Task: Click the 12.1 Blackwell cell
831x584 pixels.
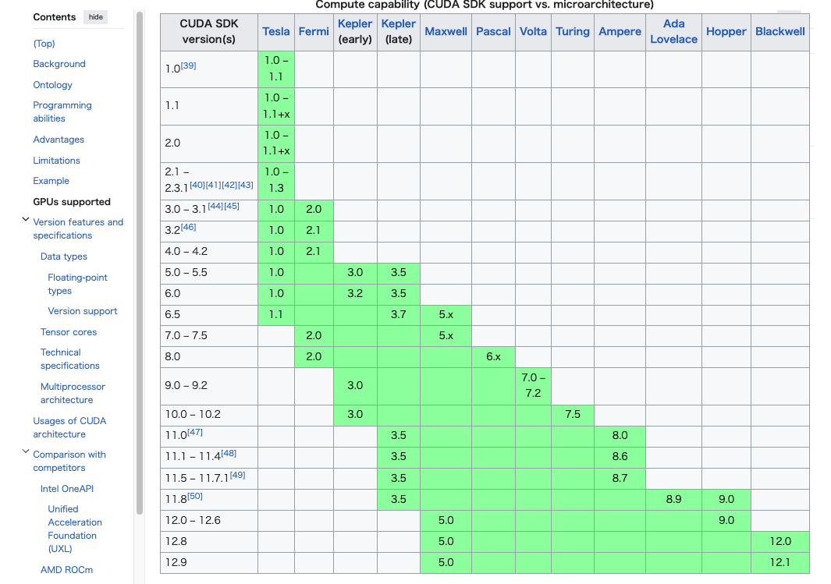Action: click(780, 563)
